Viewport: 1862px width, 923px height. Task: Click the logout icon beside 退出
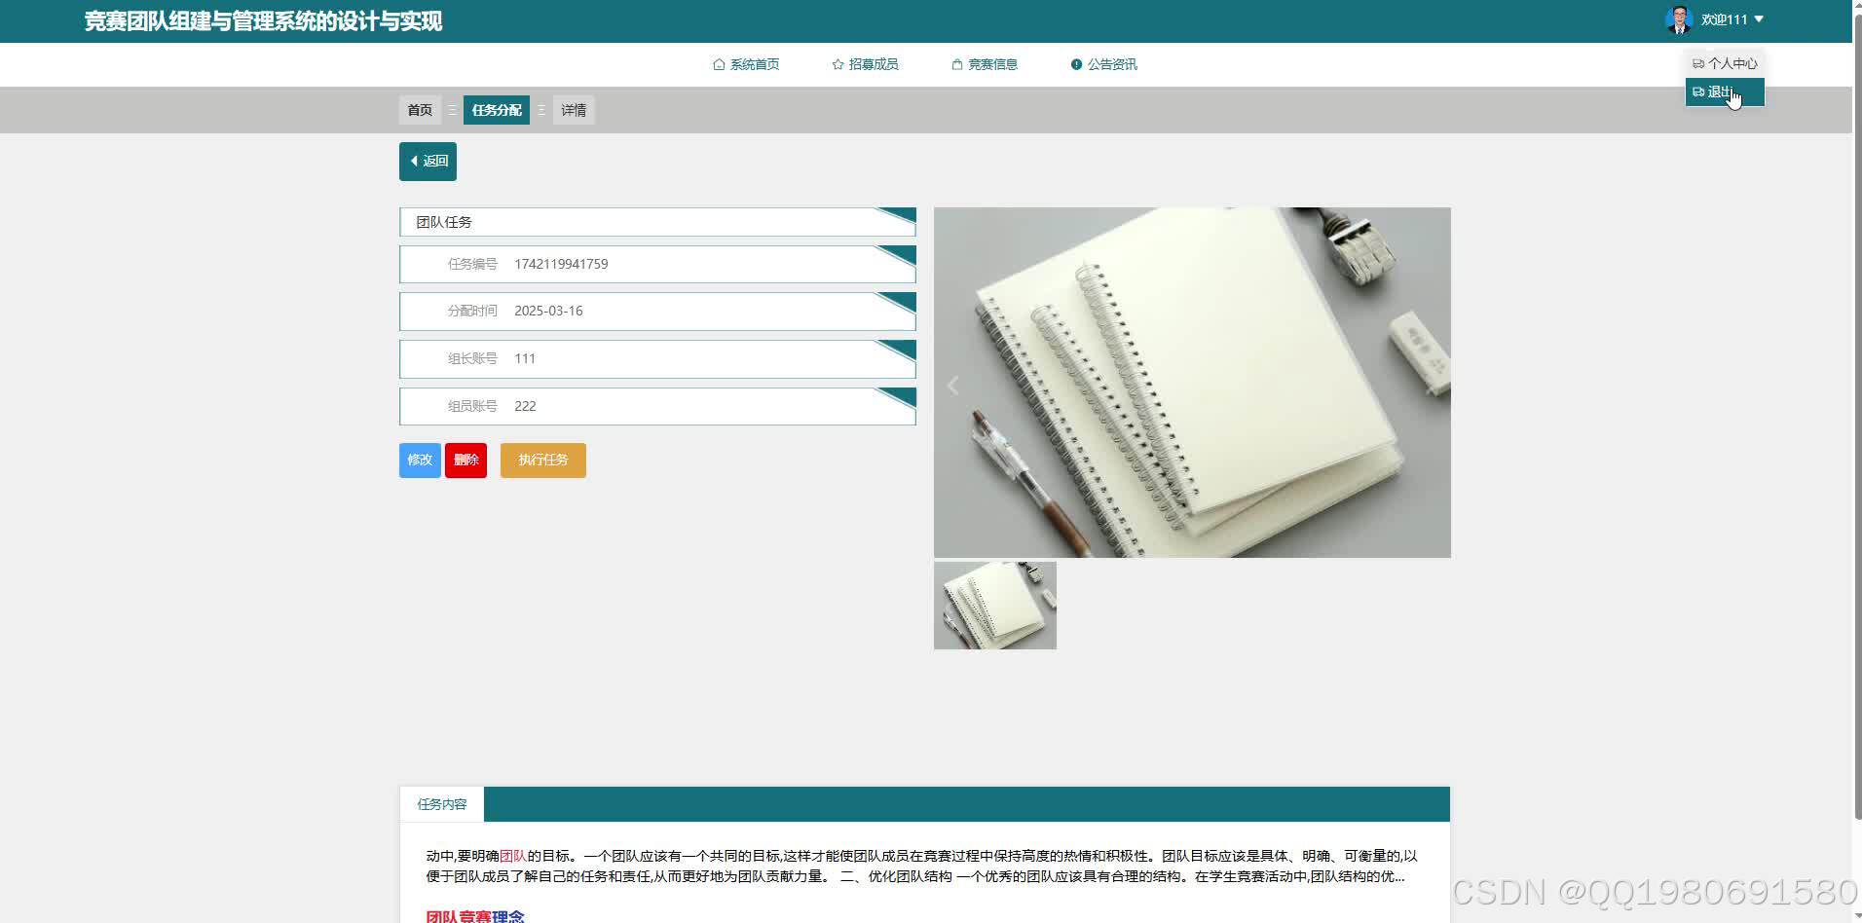pyautogui.click(x=1699, y=92)
